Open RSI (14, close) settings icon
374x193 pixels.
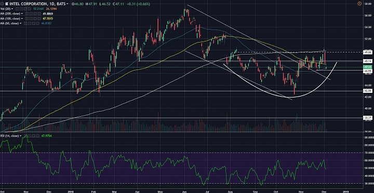coord(30,136)
